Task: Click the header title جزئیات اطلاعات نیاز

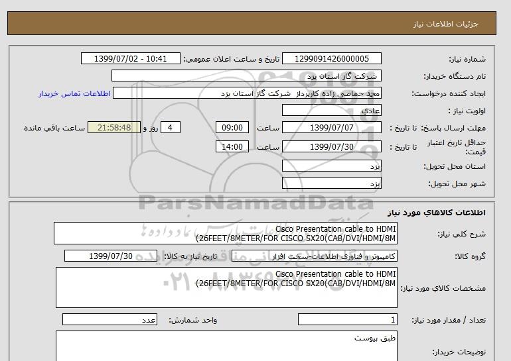Action: point(445,24)
